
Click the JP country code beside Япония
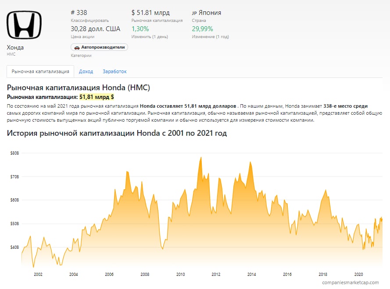(x=194, y=14)
